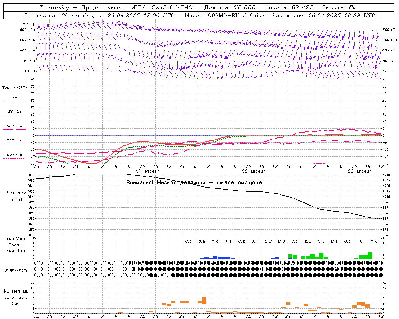Viewport: 399px width, 319px height.
Task: Click precipitation value "0.3"
Action: coord(268,241)
